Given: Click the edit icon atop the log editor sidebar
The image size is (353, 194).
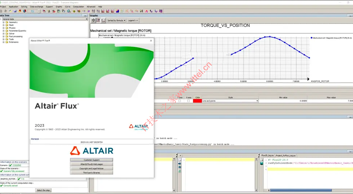Looking at the screenshot, I should tap(262, 160).
